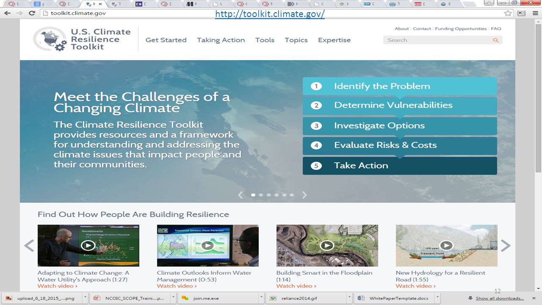Open the Taking Action menu
Screen dimensions: 542x305
[x=221, y=40]
